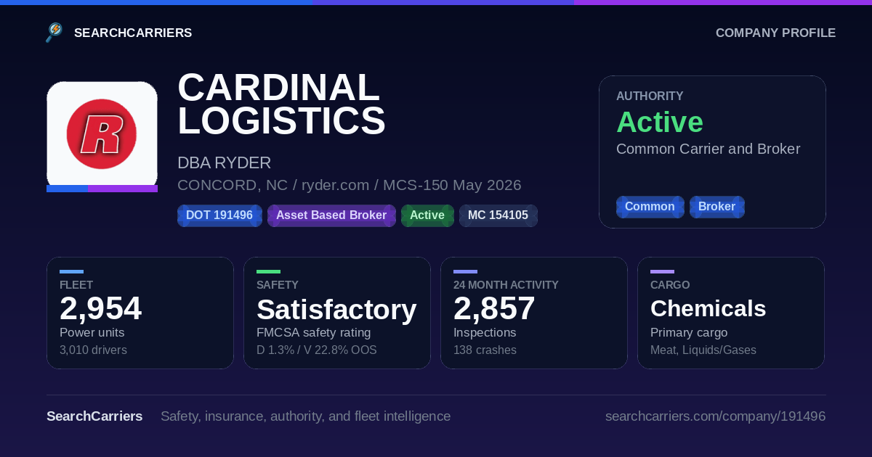Click the D 1.3% / V 22.8% OOS text
The width and height of the screenshot is (872, 457).
point(316,350)
